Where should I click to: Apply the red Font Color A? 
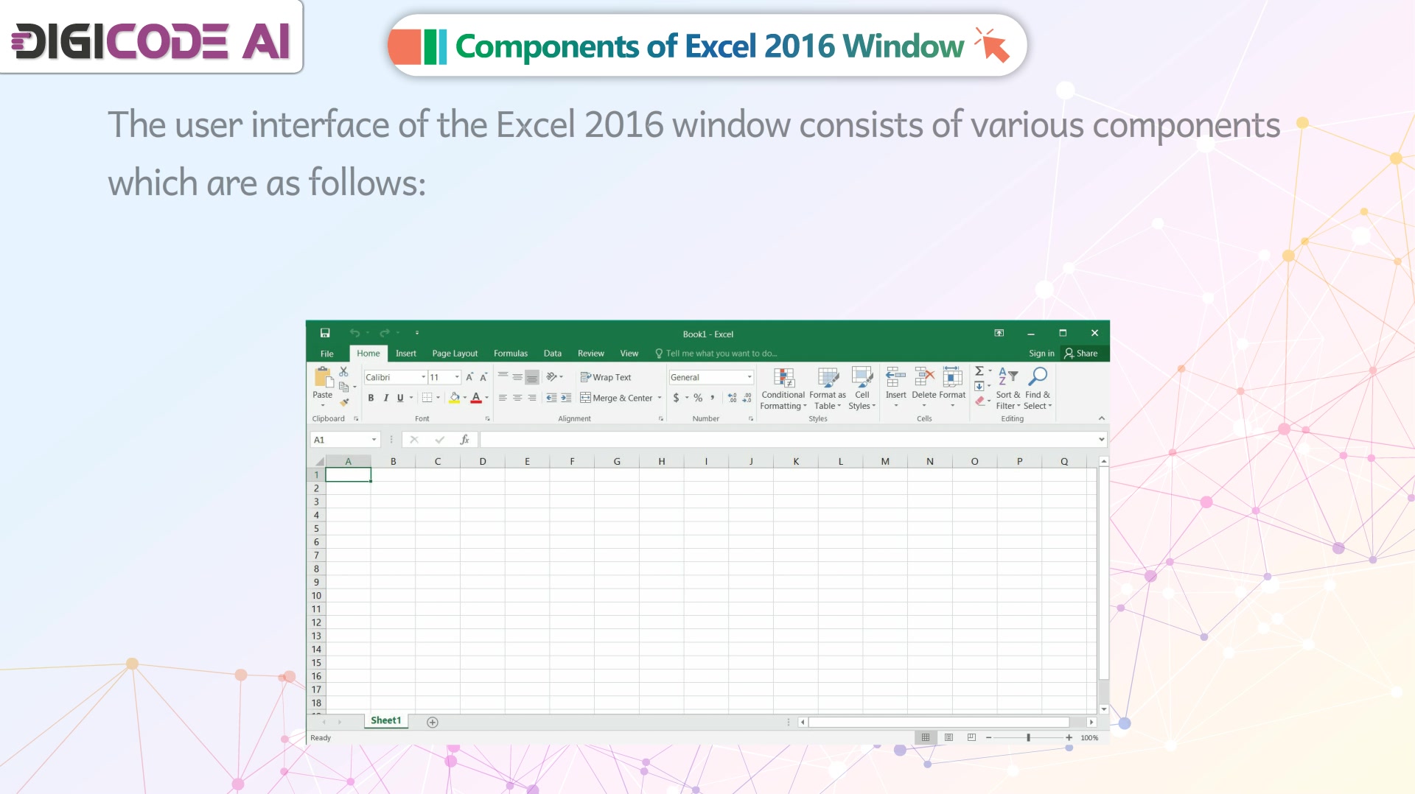tap(476, 398)
